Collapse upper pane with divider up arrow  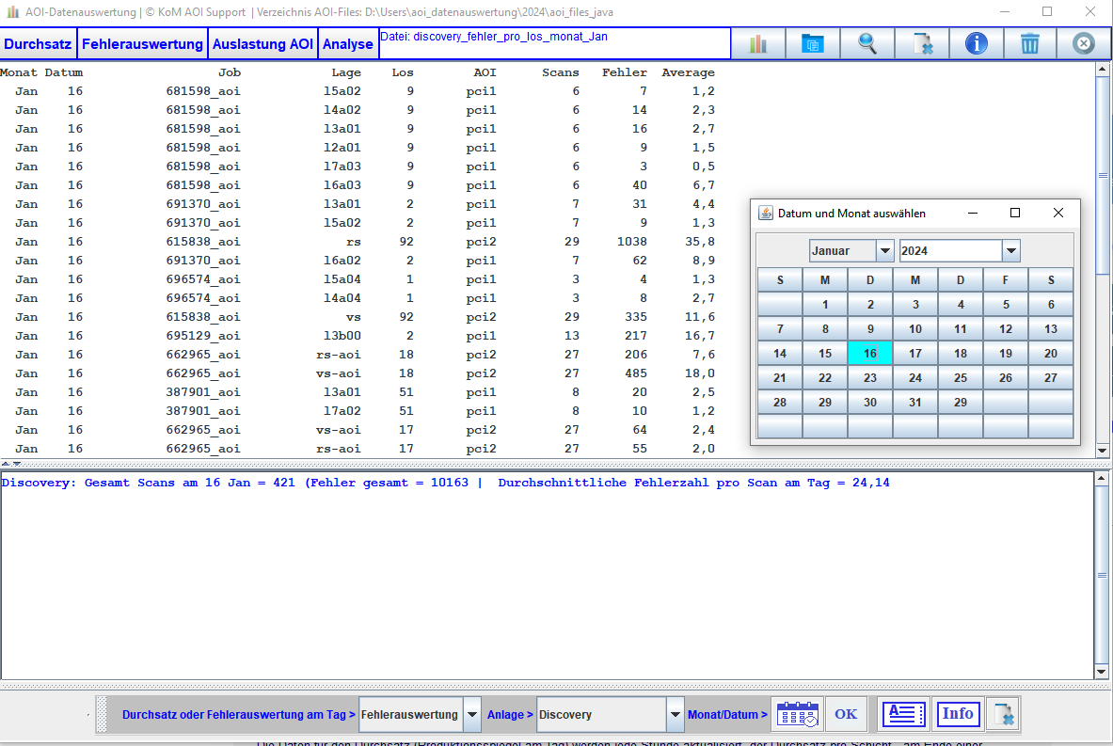(6, 464)
